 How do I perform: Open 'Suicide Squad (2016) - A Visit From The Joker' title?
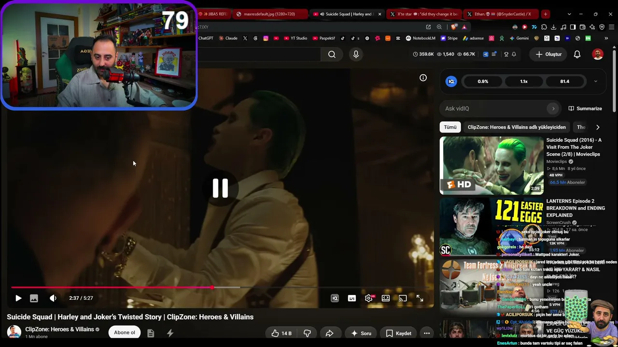[574, 147]
